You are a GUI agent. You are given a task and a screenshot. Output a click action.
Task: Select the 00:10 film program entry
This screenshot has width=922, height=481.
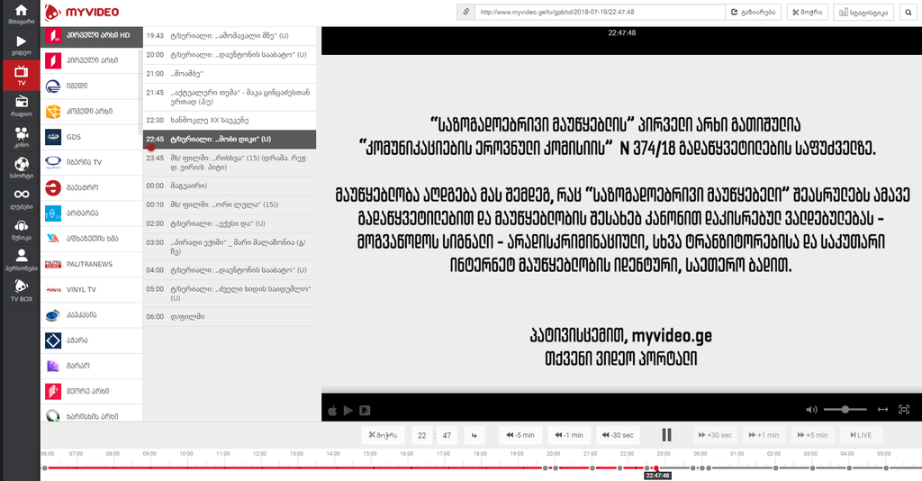[x=230, y=204]
